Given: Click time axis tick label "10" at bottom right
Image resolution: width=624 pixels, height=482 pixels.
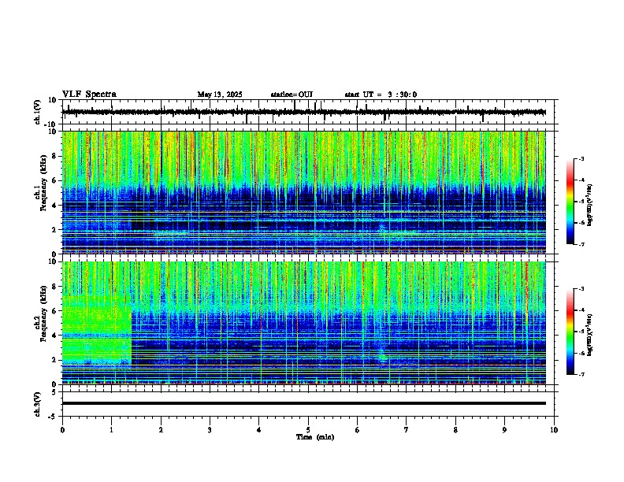Looking at the screenshot, I should click(554, 430).
